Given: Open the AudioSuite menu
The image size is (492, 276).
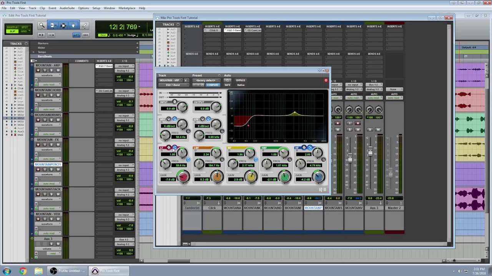Looking at the screenshot, I should pyautogui.click(x=67, y=8).
